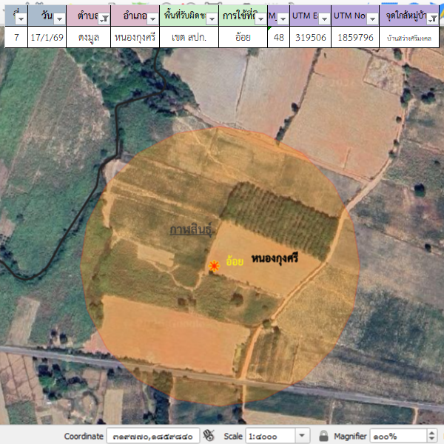Open the Scale combo box dropdown
This screenshot has width=444, height=444.
(x=302, y=436)
